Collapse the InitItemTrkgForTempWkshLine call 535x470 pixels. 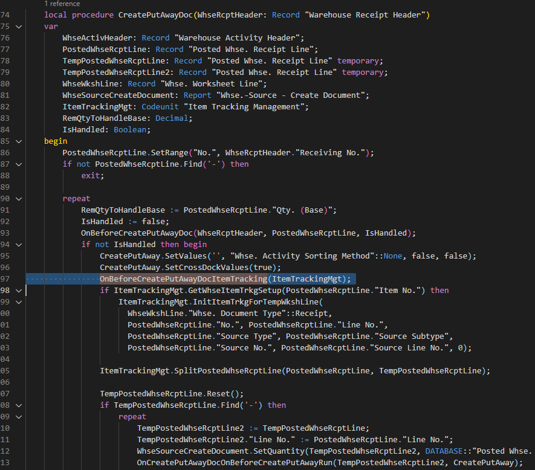18,301
